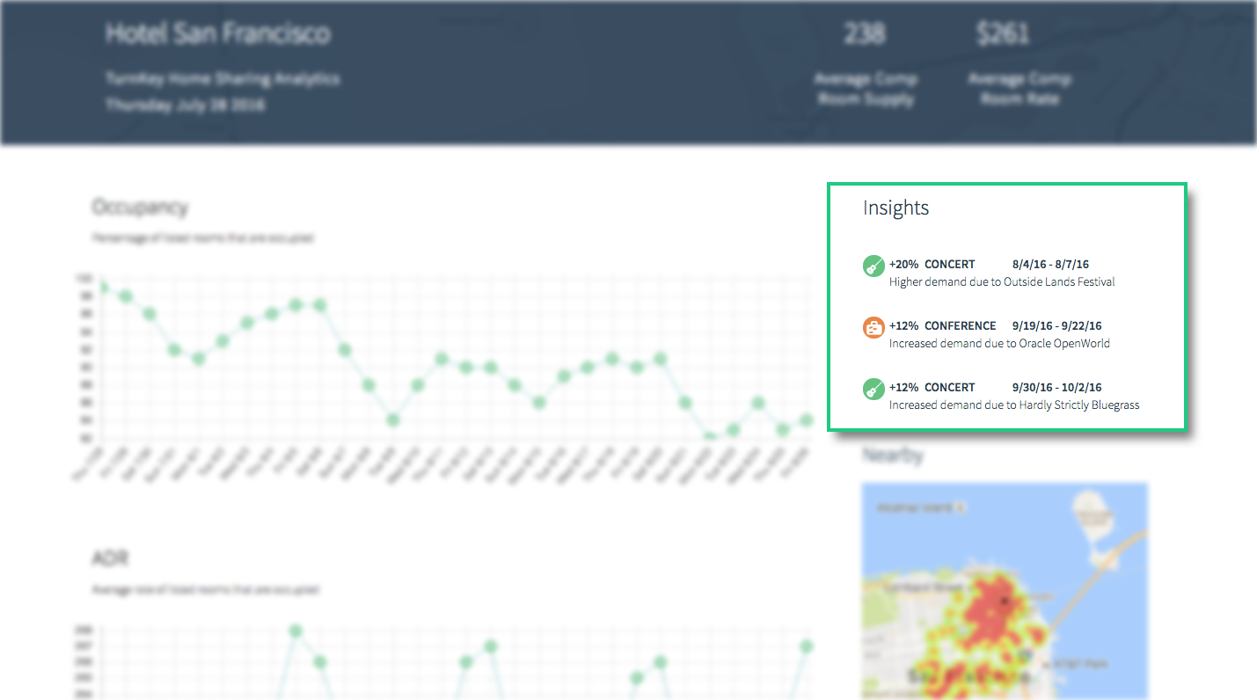Click the highest peak point in ADR chart
The height and width of the screenshot is (700, 1257).
(296, 631)
